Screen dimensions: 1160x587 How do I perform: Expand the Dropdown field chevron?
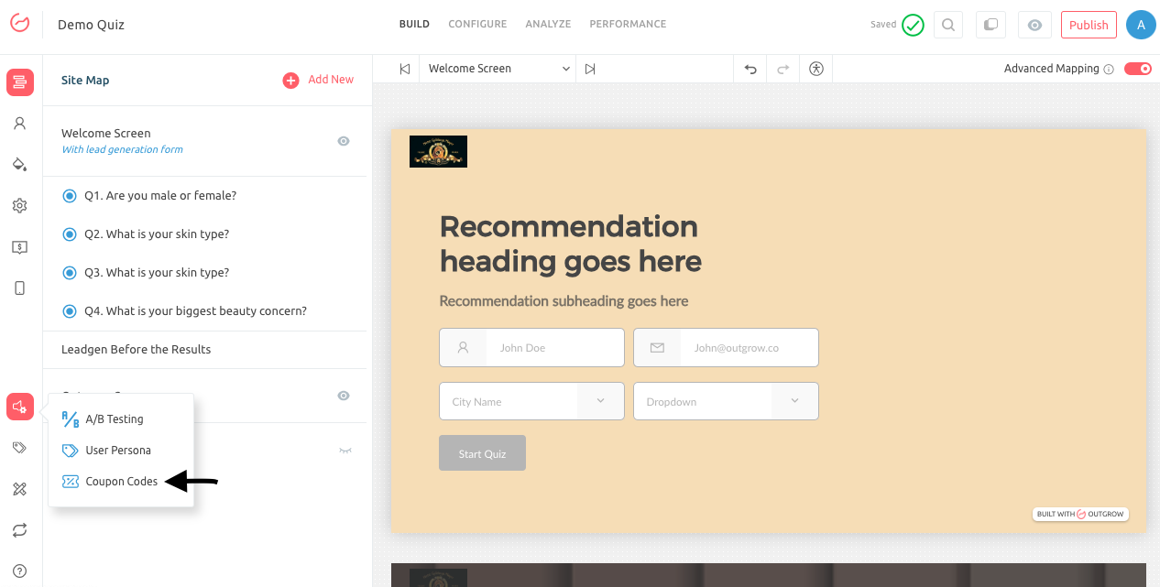tap(794, 401)
